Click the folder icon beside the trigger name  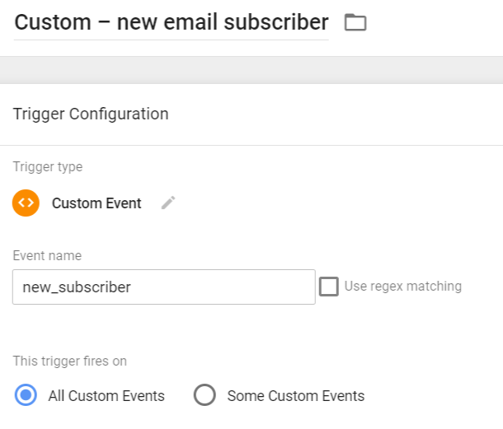coord(355,22)
